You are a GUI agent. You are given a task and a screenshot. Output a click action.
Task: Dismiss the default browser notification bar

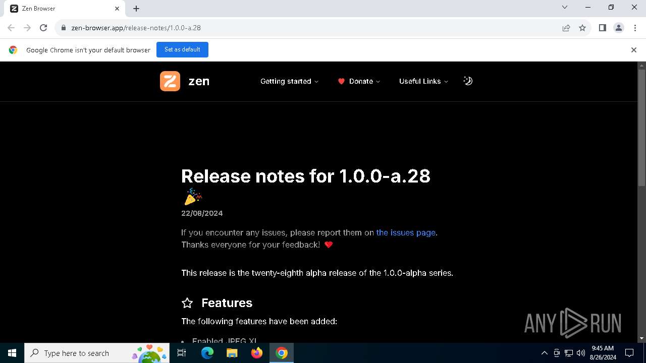point(634,50)
